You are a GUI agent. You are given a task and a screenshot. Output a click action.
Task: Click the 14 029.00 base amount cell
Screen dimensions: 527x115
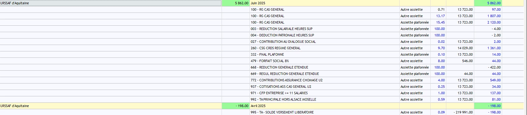point(460,48)
